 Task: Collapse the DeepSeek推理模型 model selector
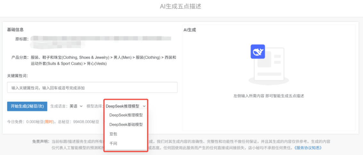126,106
